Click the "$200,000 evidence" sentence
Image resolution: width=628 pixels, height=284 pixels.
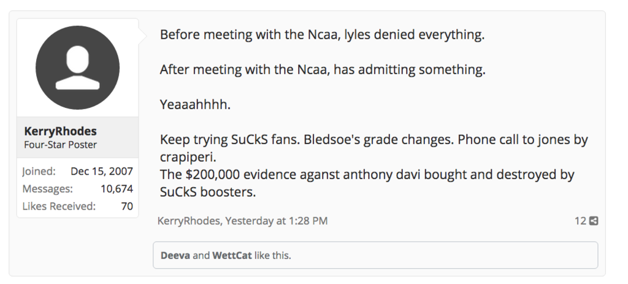367,175
